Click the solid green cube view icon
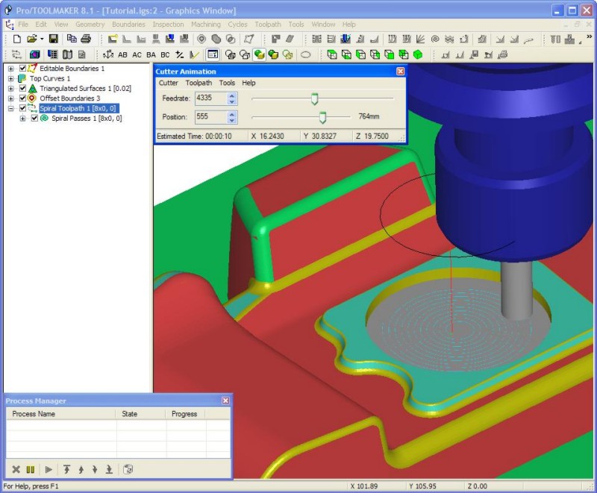The height and width of the screenshot is (493, 597). tap(418, 54)
